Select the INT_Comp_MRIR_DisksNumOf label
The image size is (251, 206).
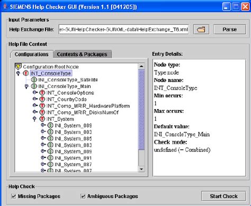coord(83,112)
